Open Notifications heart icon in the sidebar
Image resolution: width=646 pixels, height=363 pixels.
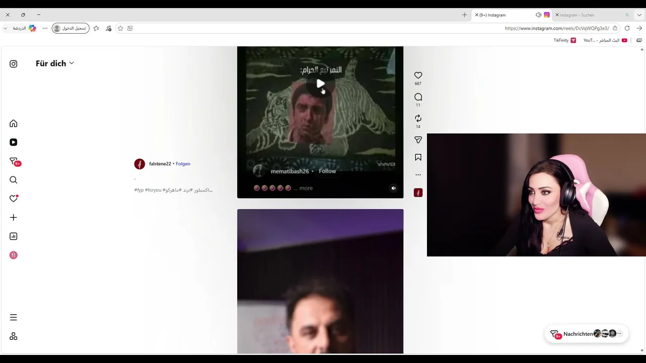[14, 199]
